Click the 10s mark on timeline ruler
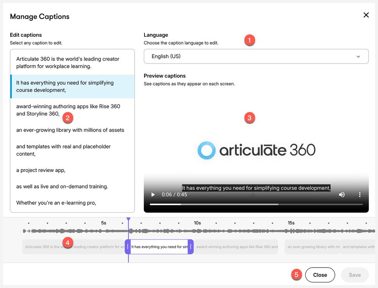 198,223
